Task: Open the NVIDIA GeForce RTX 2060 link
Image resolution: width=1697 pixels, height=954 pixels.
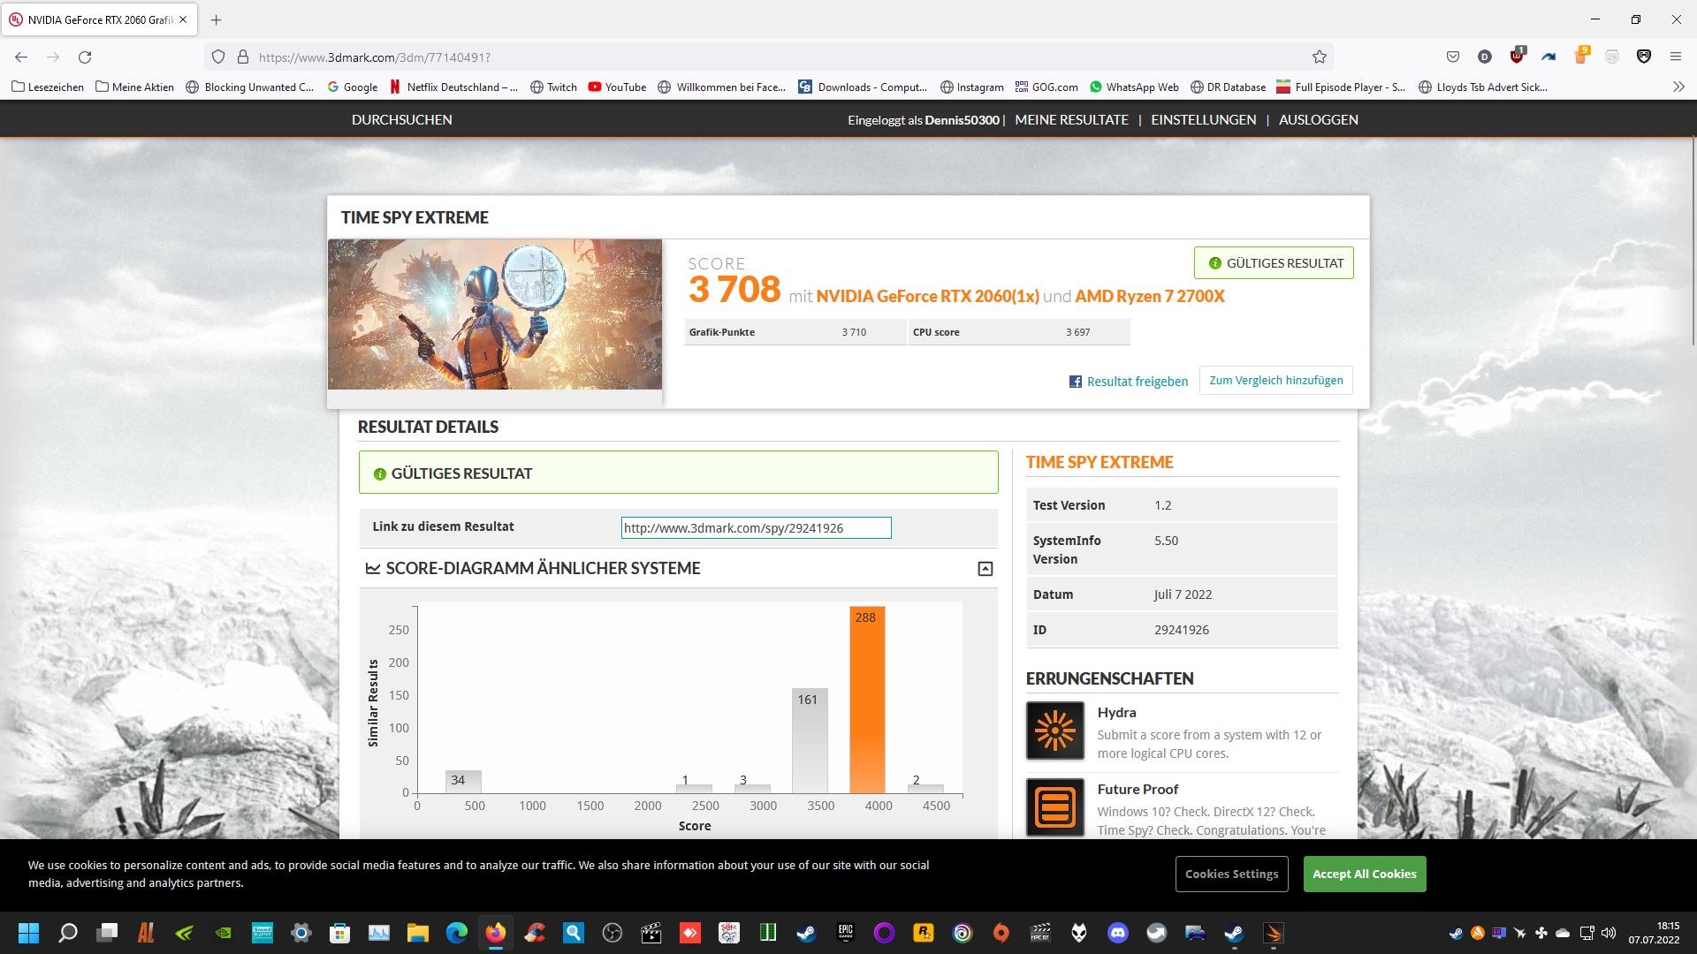Action: (927, 296)
